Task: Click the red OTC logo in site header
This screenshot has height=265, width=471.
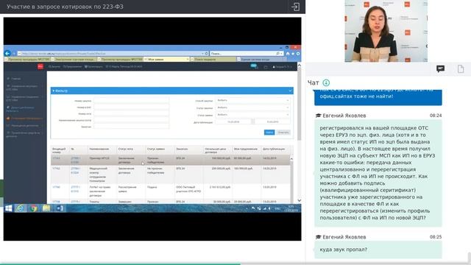Action: [40, 67]
